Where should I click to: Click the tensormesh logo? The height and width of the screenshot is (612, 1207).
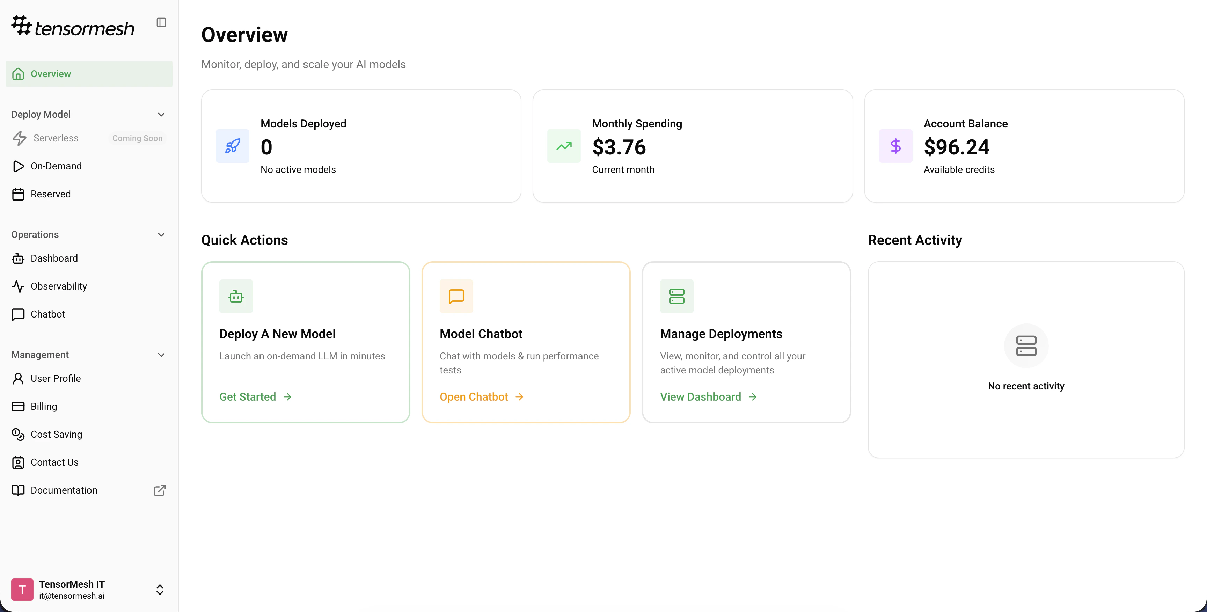click(73, 26)
